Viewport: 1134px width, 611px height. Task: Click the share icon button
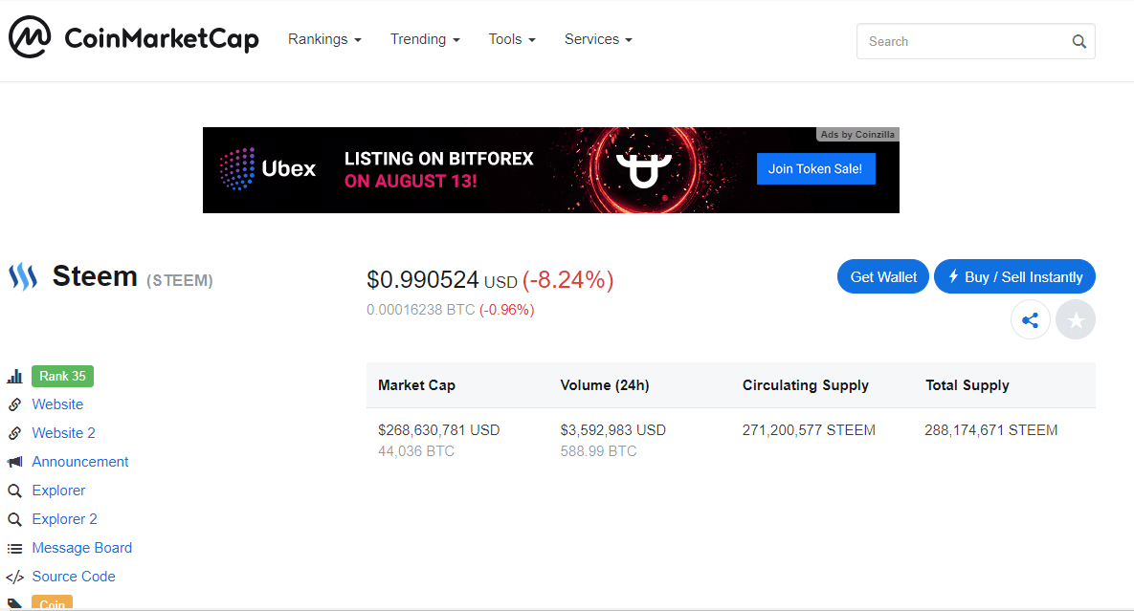[x=1030, y=320]
